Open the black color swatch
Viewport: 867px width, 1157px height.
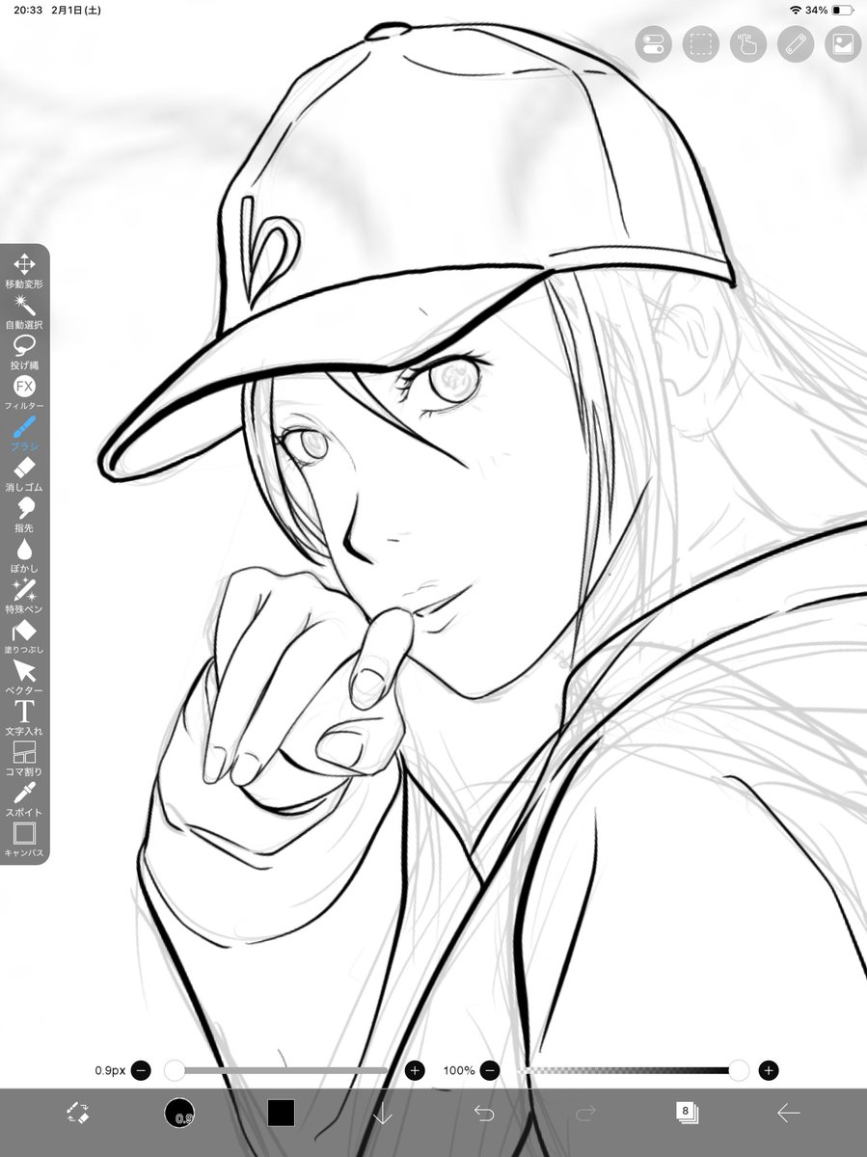[281, 1113]
